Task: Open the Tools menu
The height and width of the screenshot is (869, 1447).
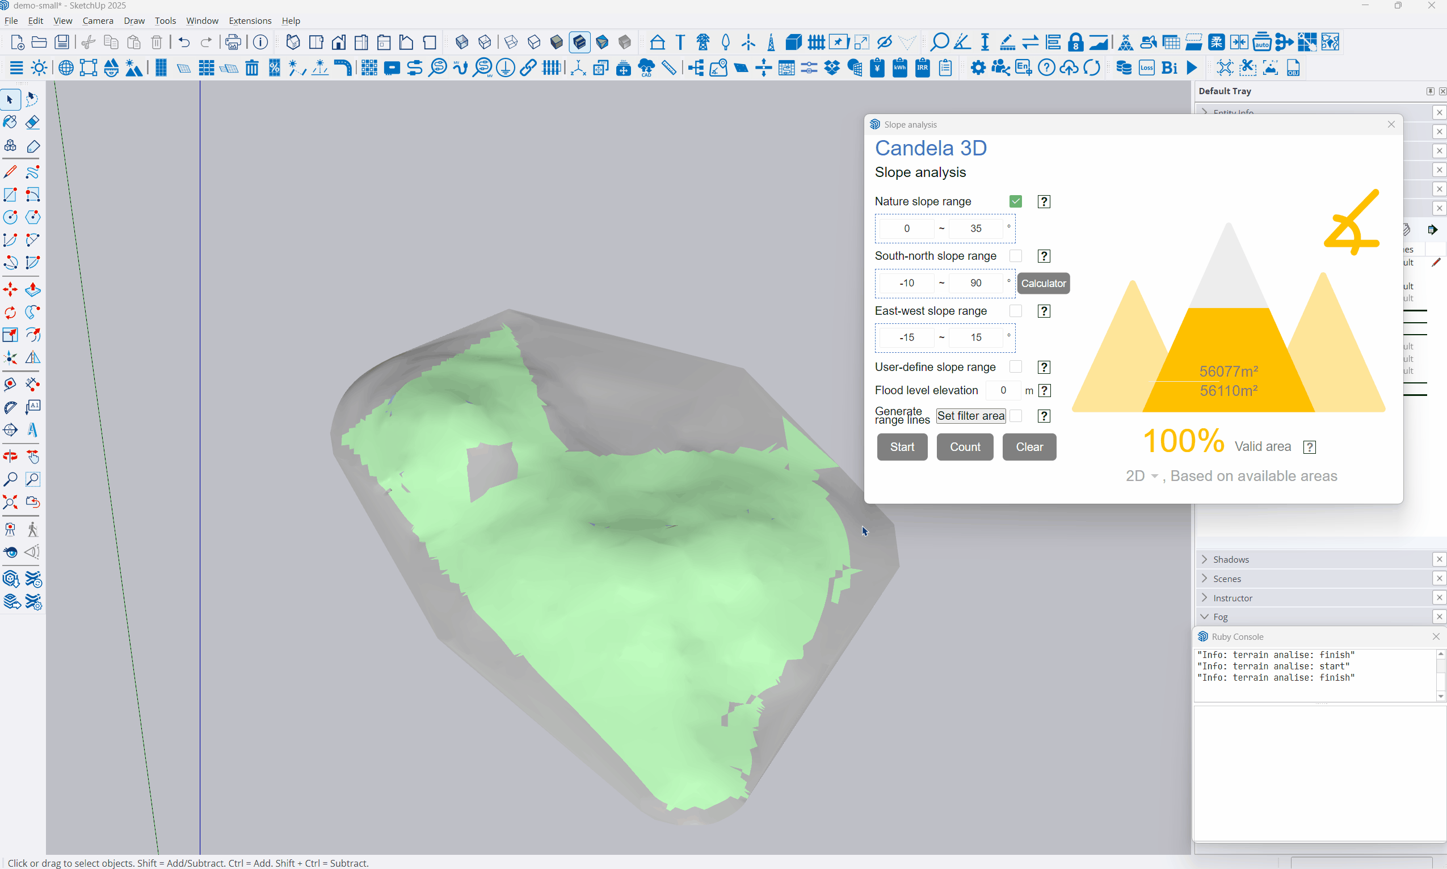Action: coord(165,20)
